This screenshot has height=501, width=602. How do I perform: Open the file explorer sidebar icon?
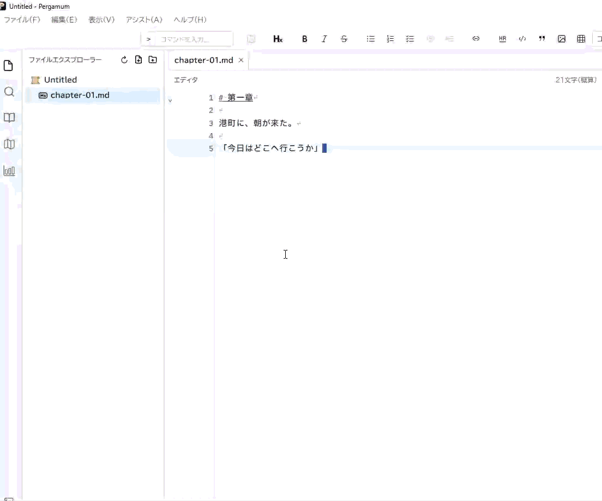[8, 65]
